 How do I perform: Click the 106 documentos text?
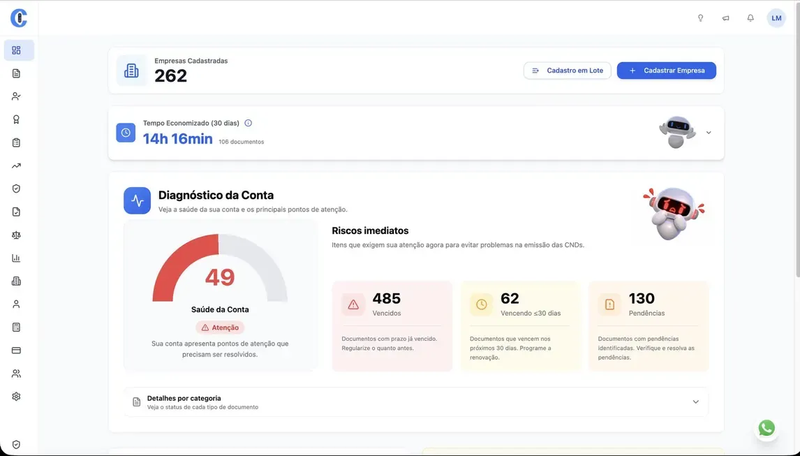point(242,142)
